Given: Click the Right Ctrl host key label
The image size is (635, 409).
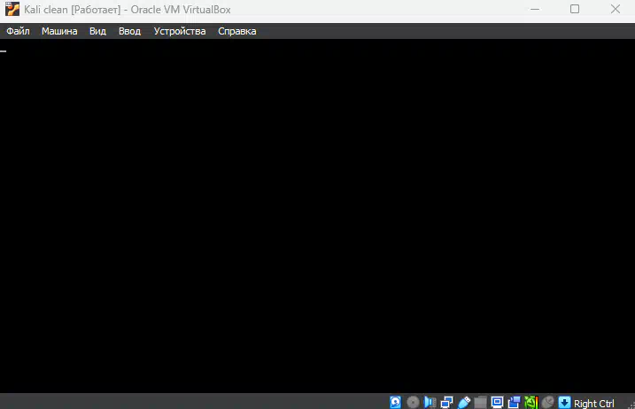Looking at the screenshot, I should click(x=593, y=404).
